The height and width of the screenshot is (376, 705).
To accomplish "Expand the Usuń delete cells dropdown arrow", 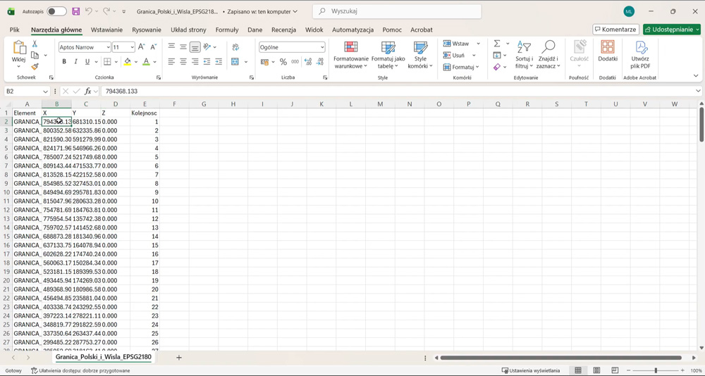I will pyautogui.click(x=474, y=55).
